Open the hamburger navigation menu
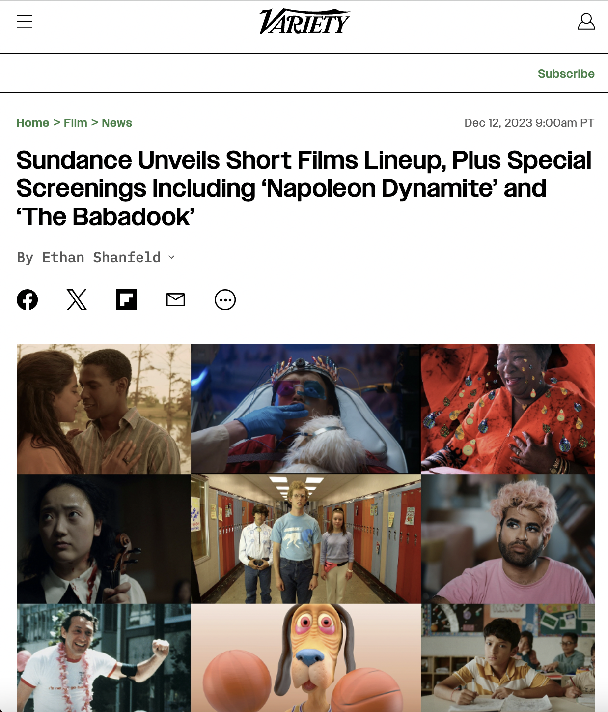Screen dimensions: 608x712 25,21
